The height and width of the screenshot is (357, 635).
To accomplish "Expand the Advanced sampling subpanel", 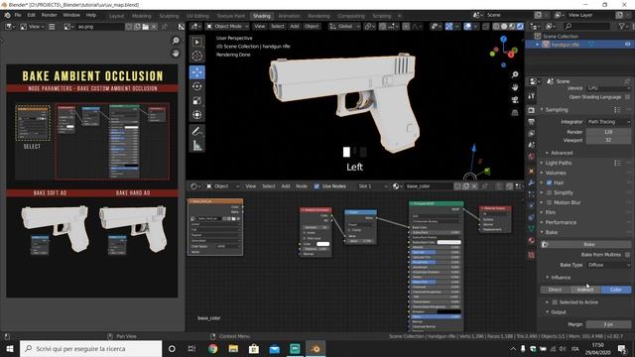I will [562, 153].
